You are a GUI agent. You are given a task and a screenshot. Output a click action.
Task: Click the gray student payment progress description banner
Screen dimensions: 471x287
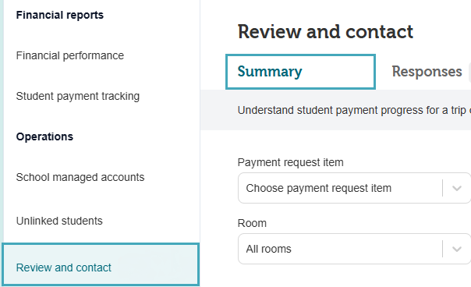click(335, 110)
